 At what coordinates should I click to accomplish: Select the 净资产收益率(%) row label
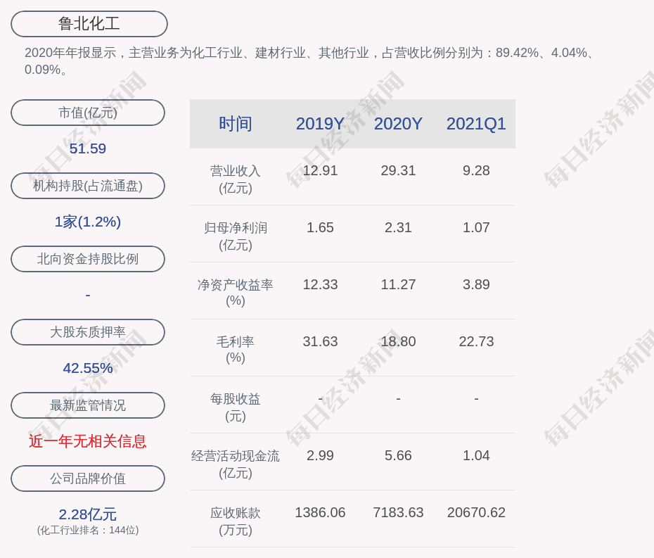[236, 293]
